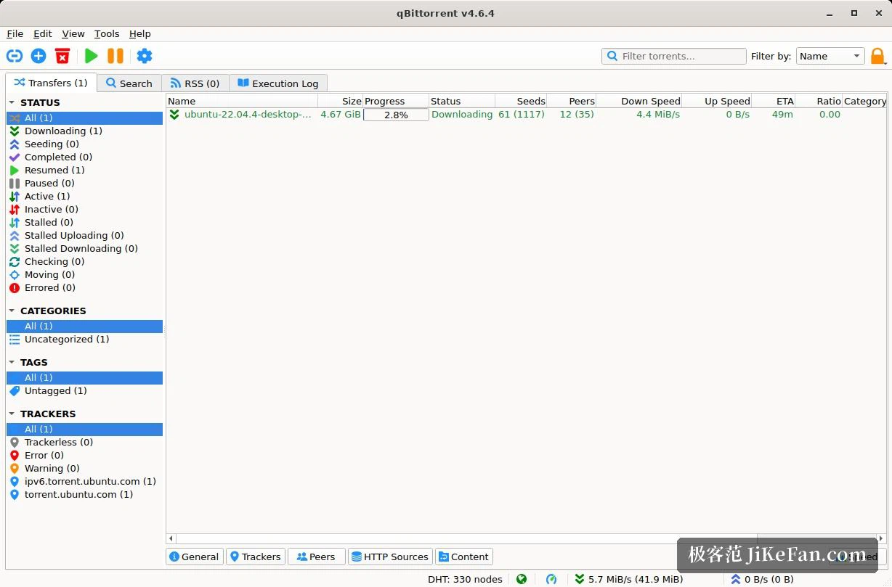Sort by Seeds column header

[x=521, y=101]
